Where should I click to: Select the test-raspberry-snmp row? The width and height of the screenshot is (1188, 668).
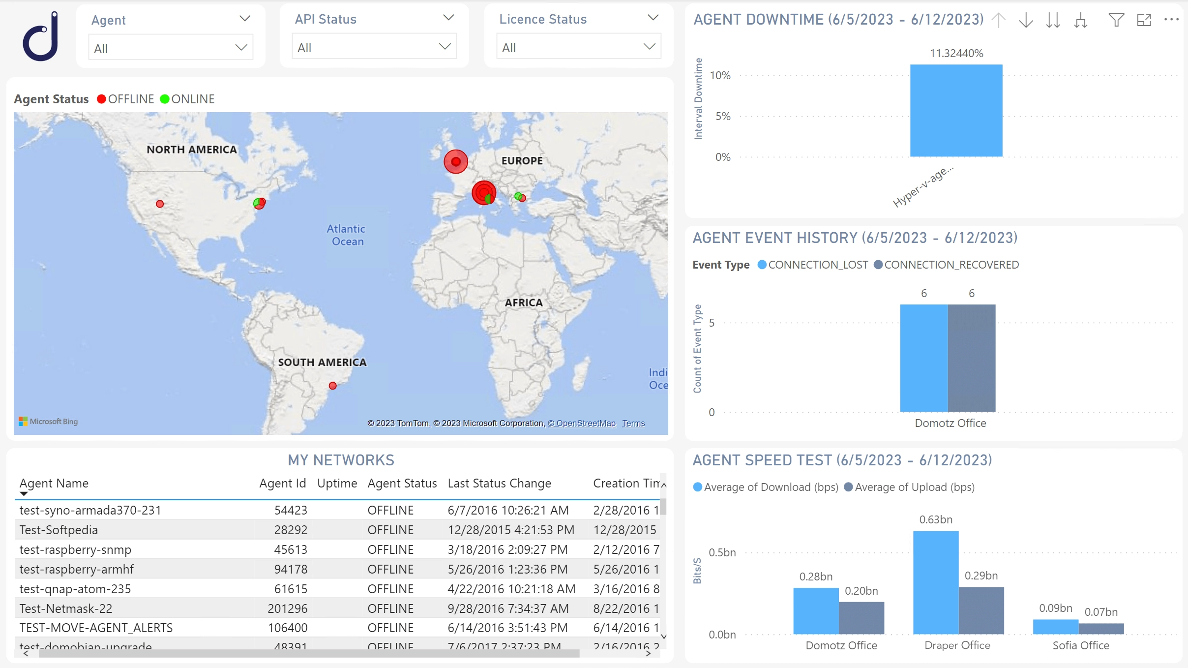pos(337,549)
